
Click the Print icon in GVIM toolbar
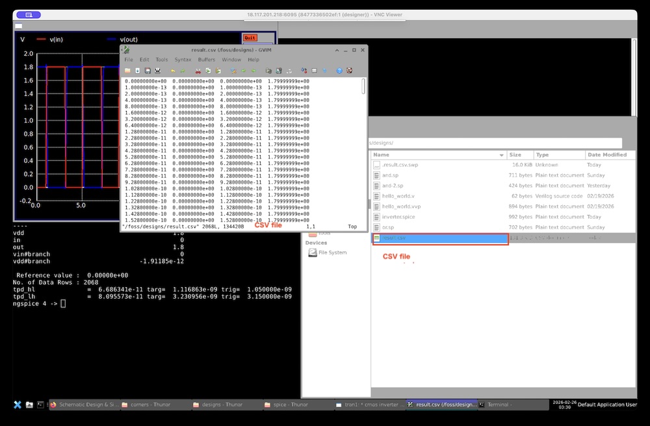tap(157, 70)
